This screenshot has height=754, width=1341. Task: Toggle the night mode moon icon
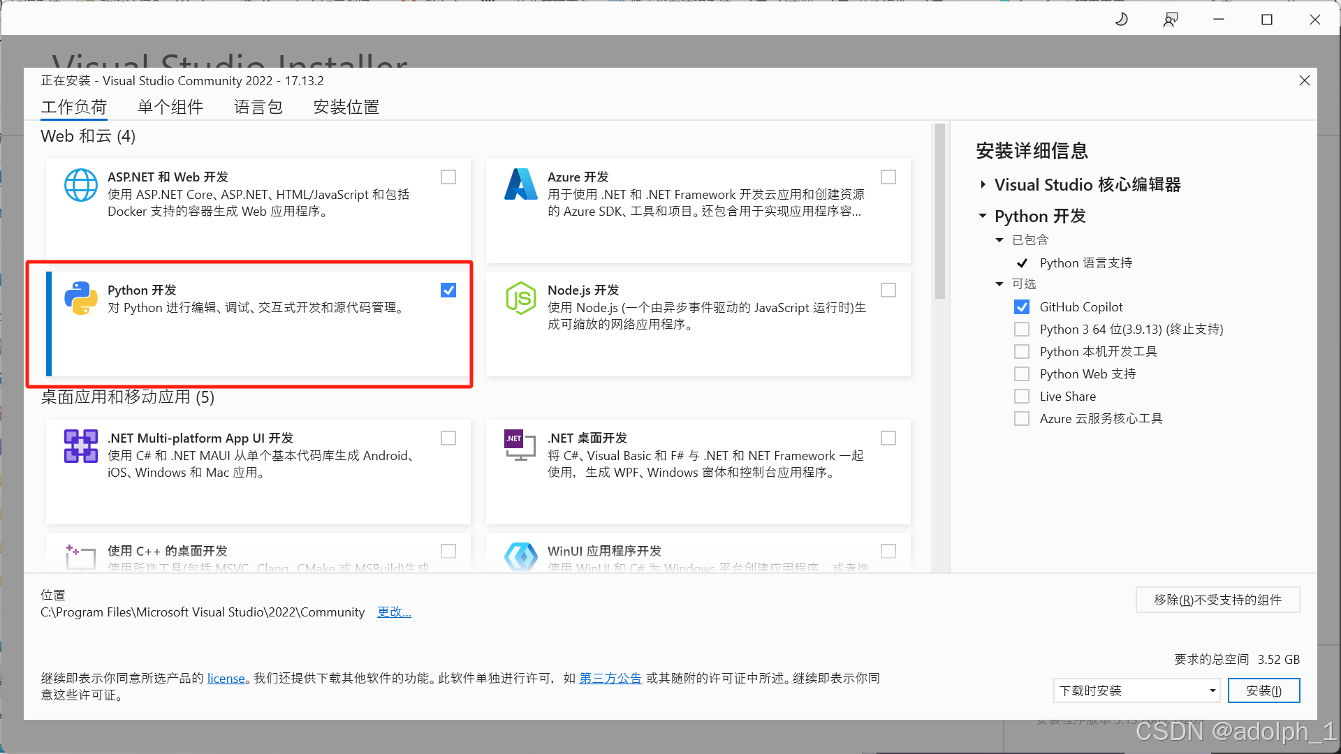pos(1122,20)
